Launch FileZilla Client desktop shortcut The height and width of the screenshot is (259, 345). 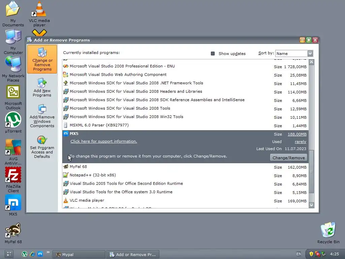[13, 180]
